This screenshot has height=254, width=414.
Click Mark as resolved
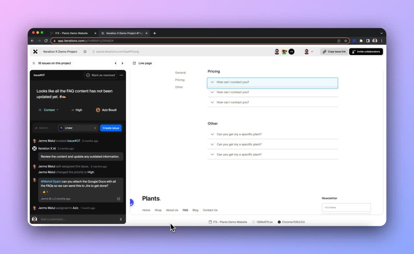100,75
